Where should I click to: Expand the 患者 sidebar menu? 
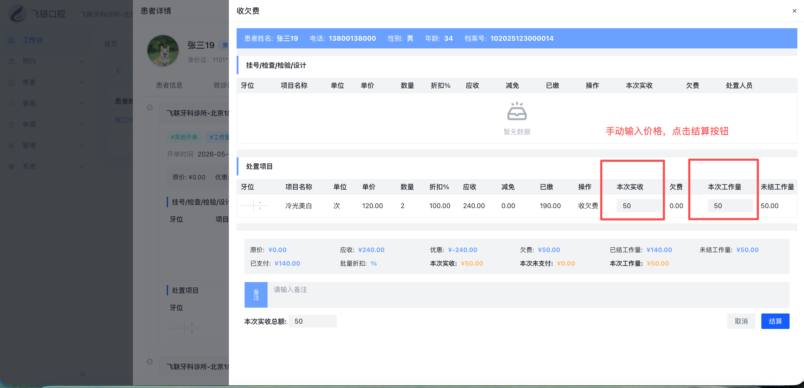(47, 82)
